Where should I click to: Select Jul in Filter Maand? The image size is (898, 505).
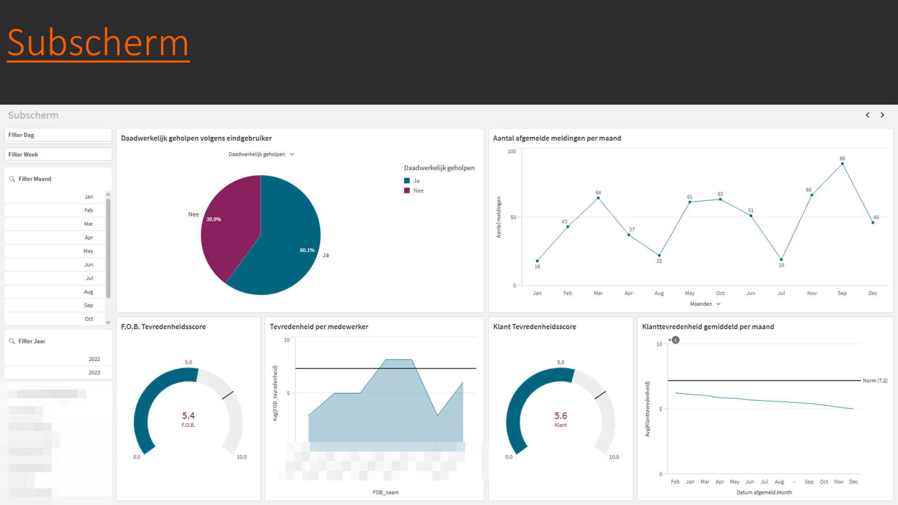[x=55, y=278]
